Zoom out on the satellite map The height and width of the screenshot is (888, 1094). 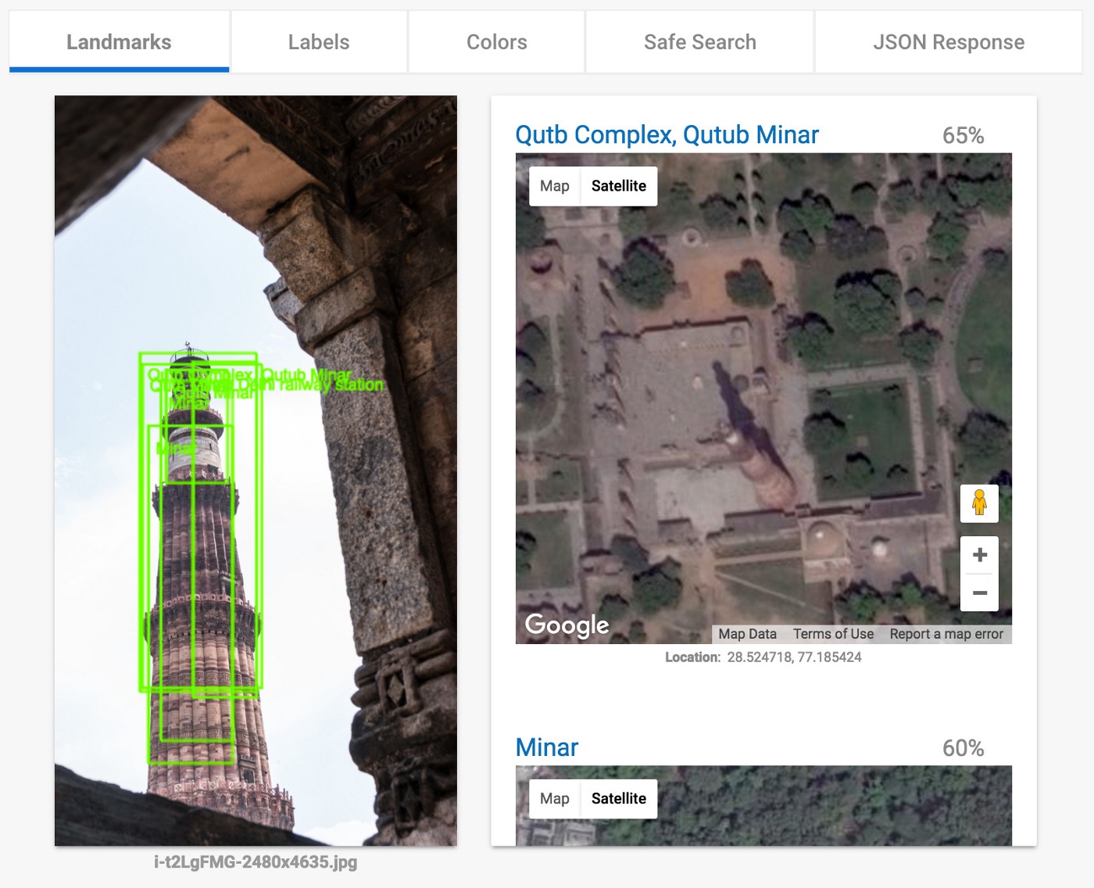(979, 593)
